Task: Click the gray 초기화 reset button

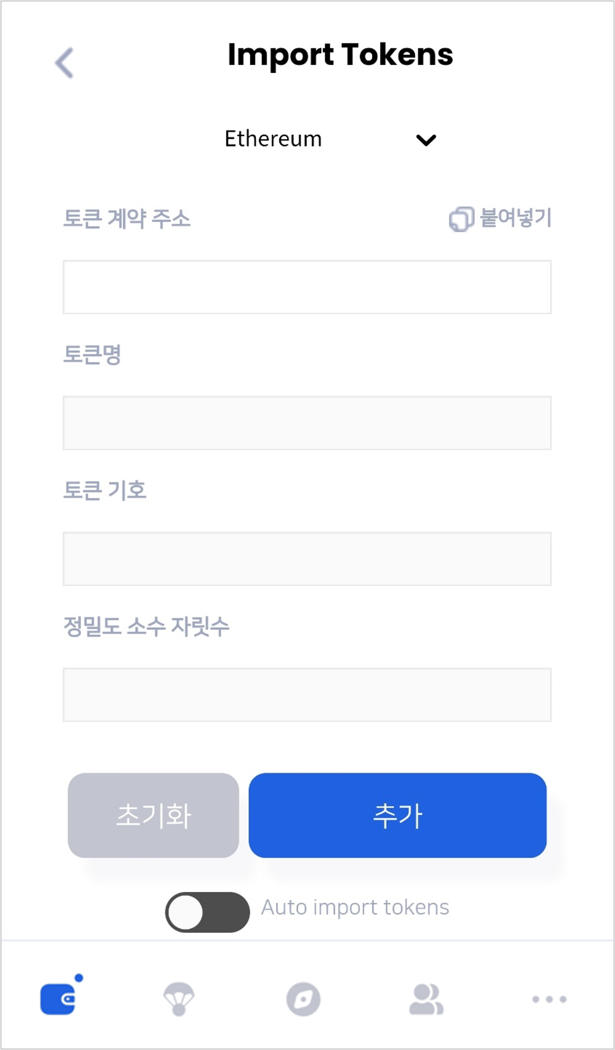Action: tap(153, 815)
